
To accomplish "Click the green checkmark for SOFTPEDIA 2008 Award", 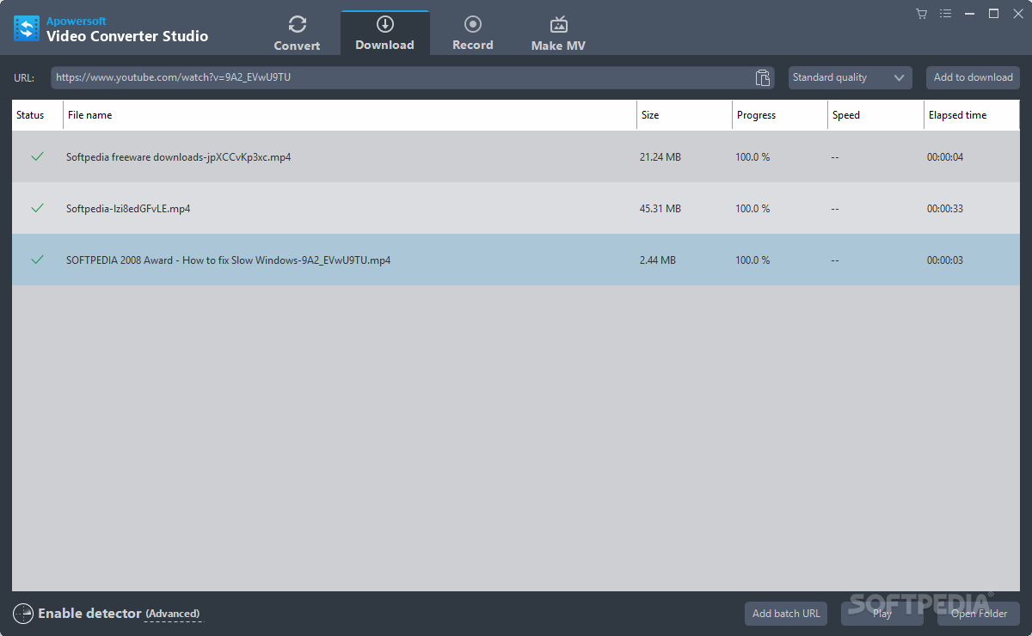I will [x=37, y=260].
